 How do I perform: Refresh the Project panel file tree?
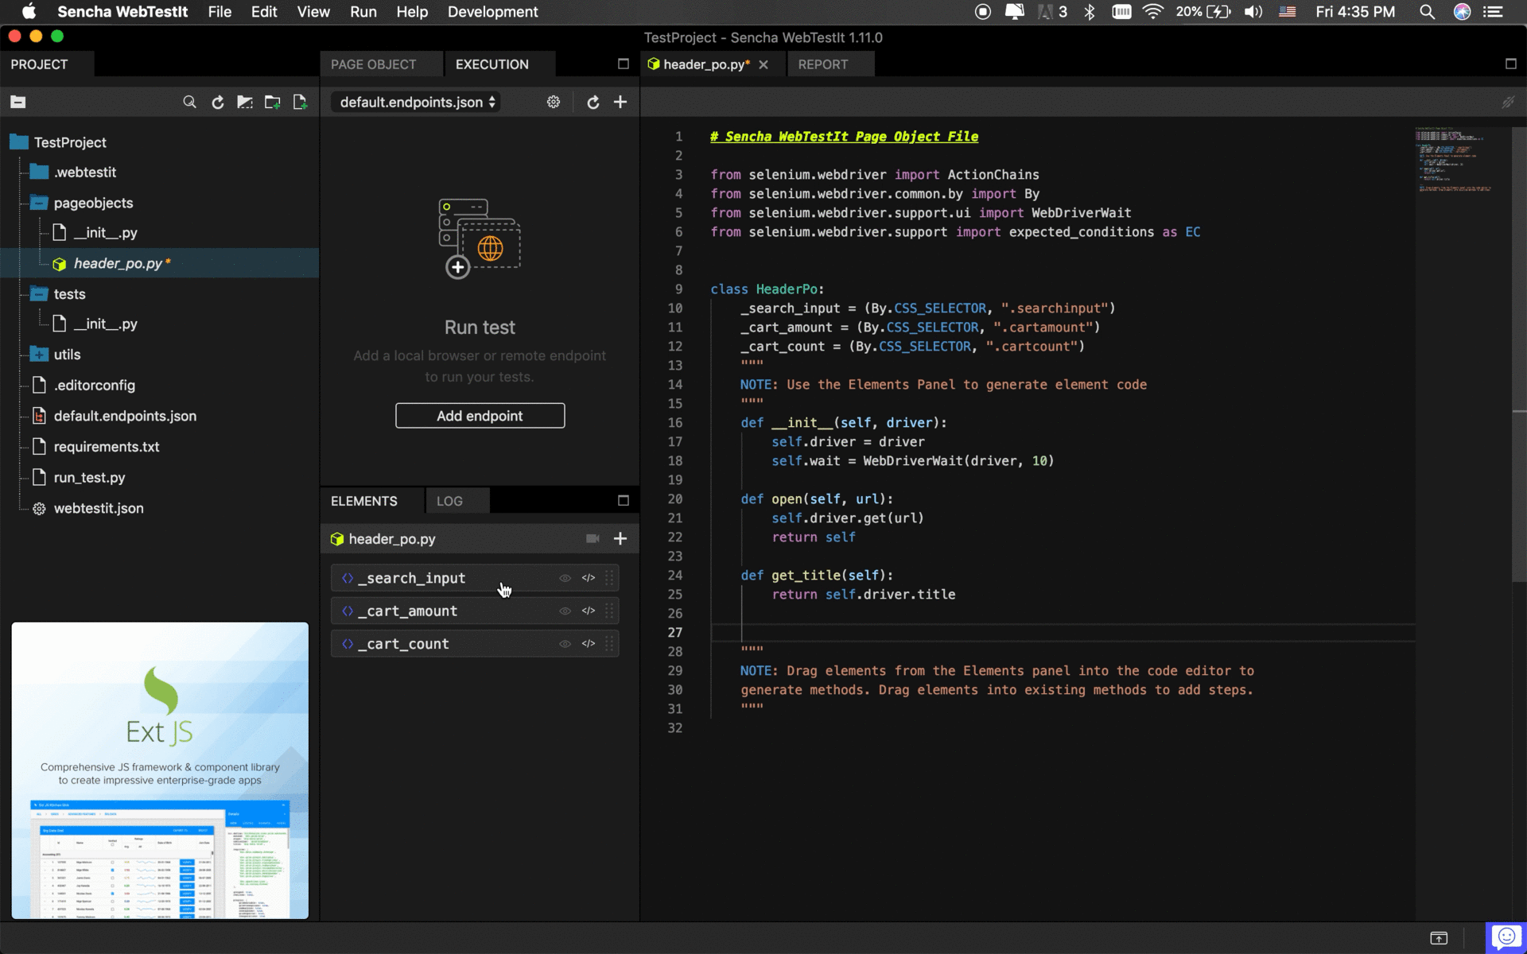coord(217,102)
